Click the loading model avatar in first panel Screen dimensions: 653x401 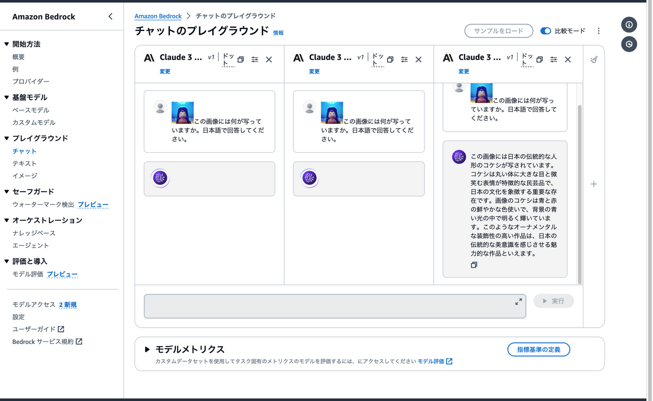click(160, 178)
